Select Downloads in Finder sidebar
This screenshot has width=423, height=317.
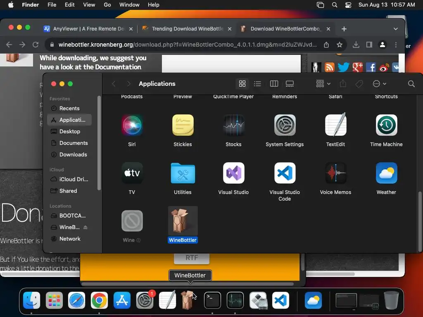[x=69, y=154]
